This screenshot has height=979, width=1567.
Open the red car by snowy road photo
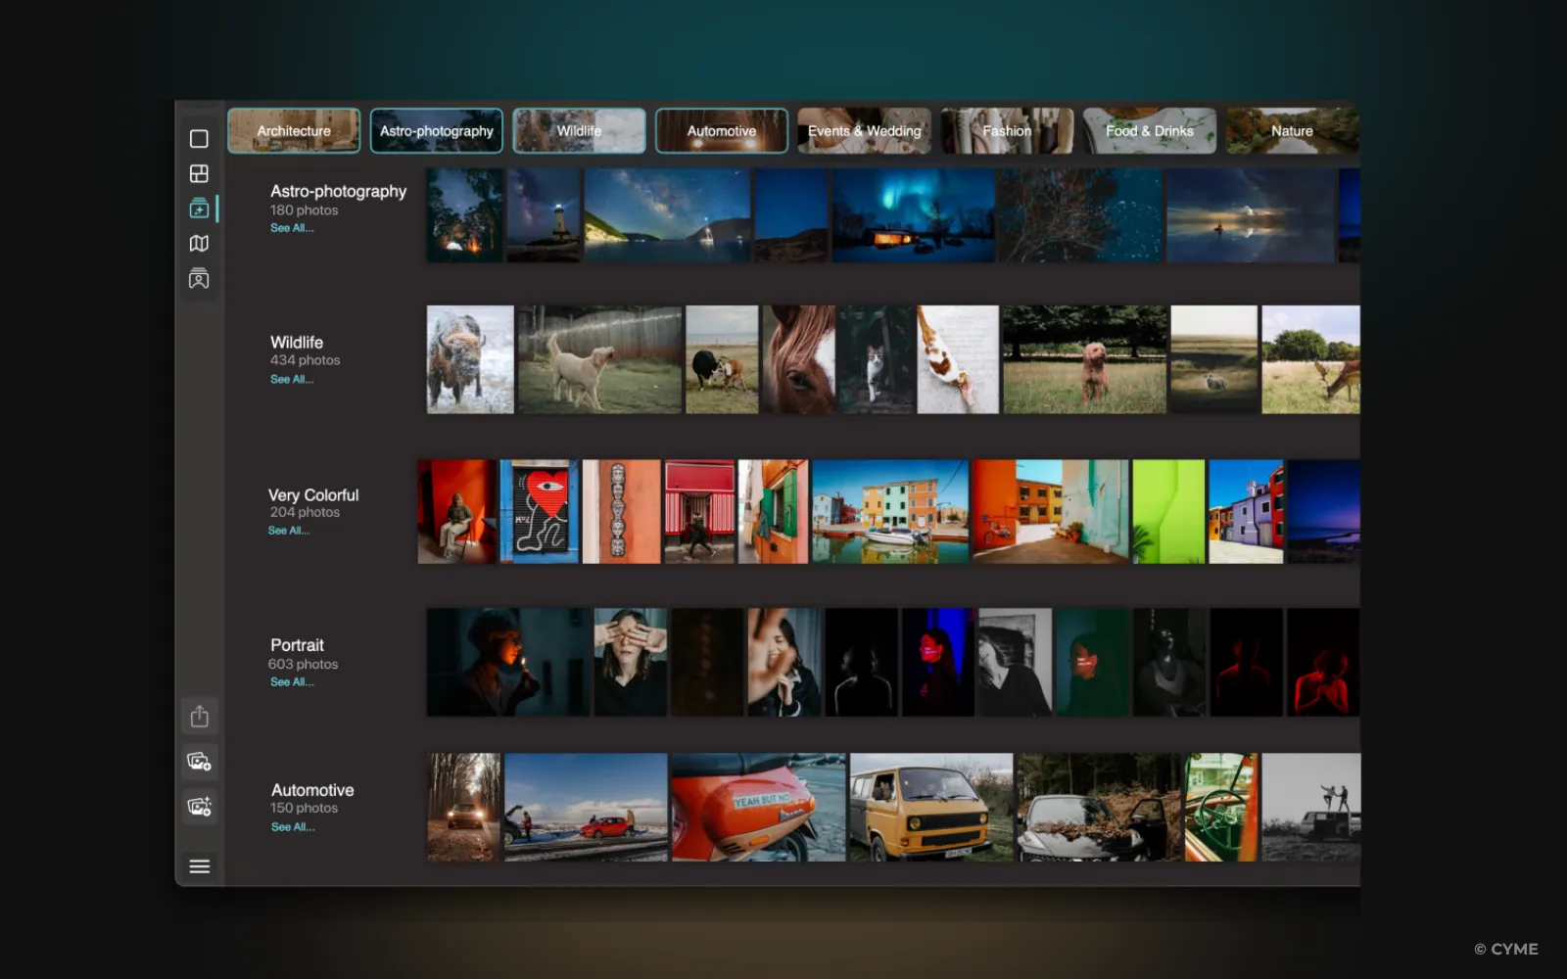click(586, 807)
